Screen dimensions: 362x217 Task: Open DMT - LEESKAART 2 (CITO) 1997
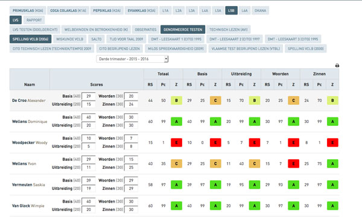pos(235,39)
